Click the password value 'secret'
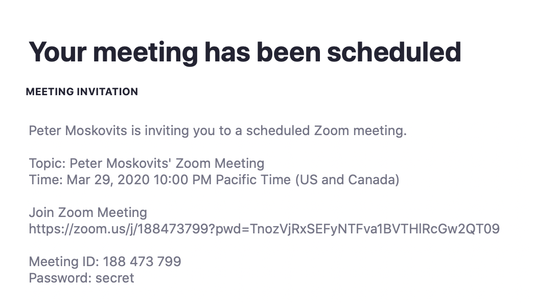557x304 pixels. (115, 278)
